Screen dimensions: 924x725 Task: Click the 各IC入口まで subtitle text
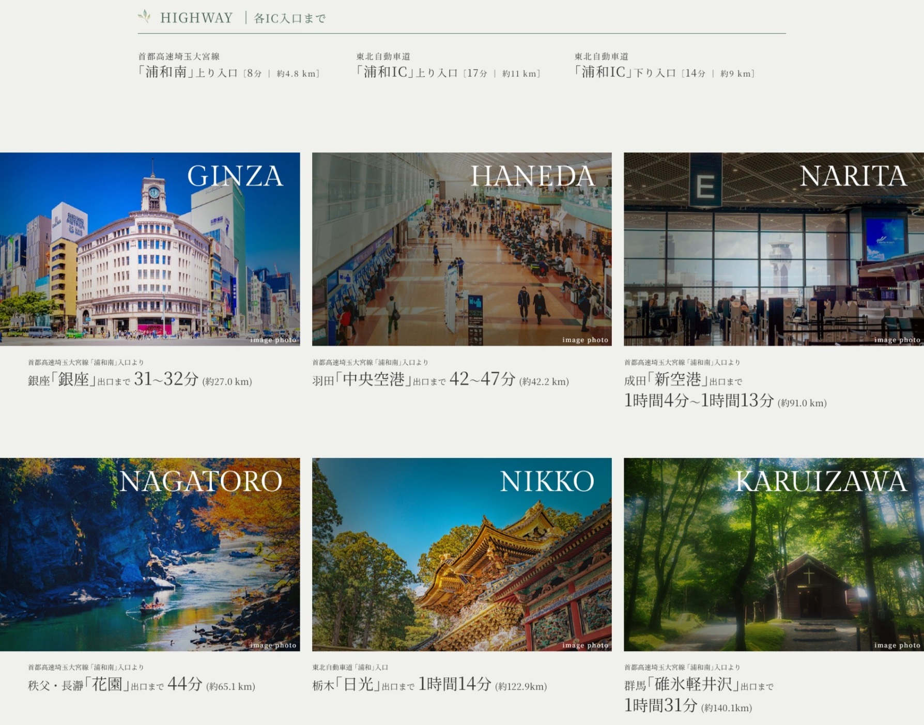(x=290, y=19)
